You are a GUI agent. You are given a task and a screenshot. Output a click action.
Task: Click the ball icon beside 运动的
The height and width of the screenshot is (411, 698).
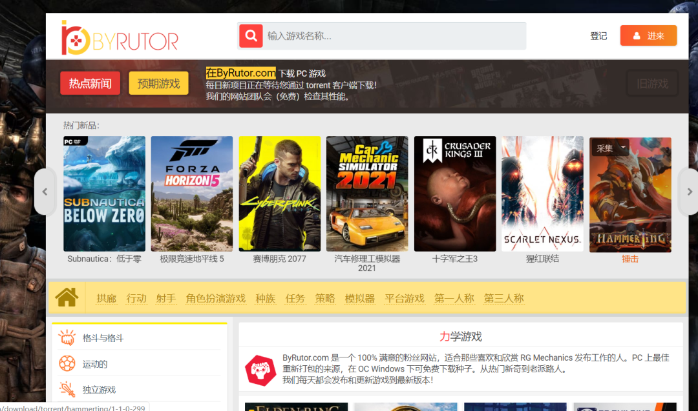pyautogui.click(x=67, y=363)
